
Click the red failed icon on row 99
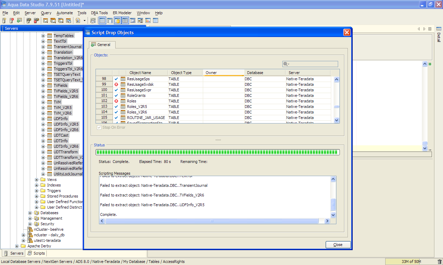(116, 84)
